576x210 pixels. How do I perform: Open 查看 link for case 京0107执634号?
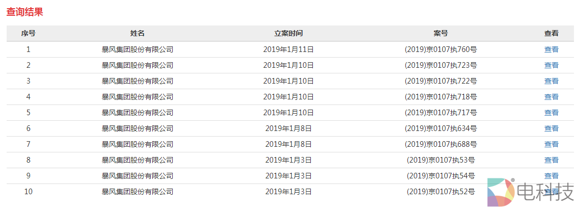[x=551, y=128]
